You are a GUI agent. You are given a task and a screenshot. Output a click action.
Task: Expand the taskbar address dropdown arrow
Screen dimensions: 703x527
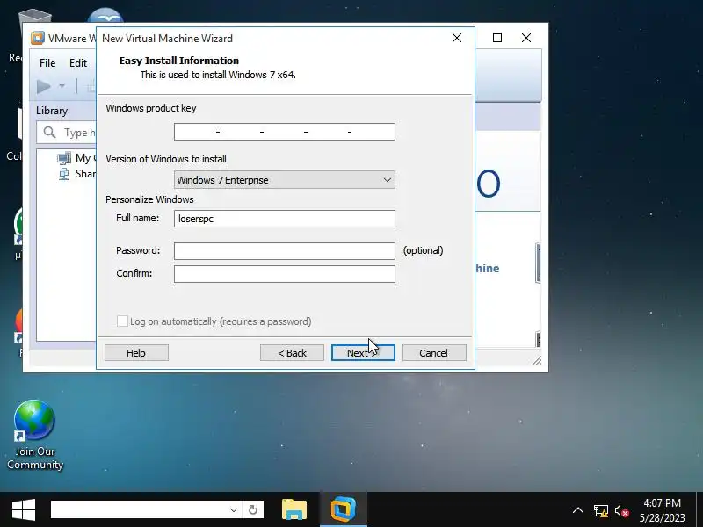pyautogui.click(x=234, y=510)
